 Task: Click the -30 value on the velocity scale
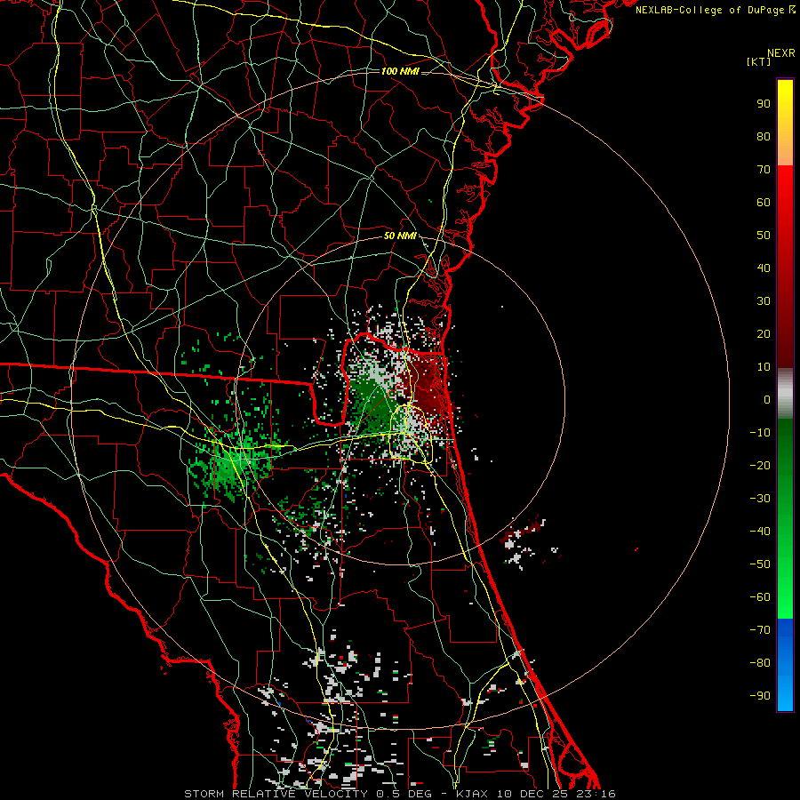[x=760, y=499]
